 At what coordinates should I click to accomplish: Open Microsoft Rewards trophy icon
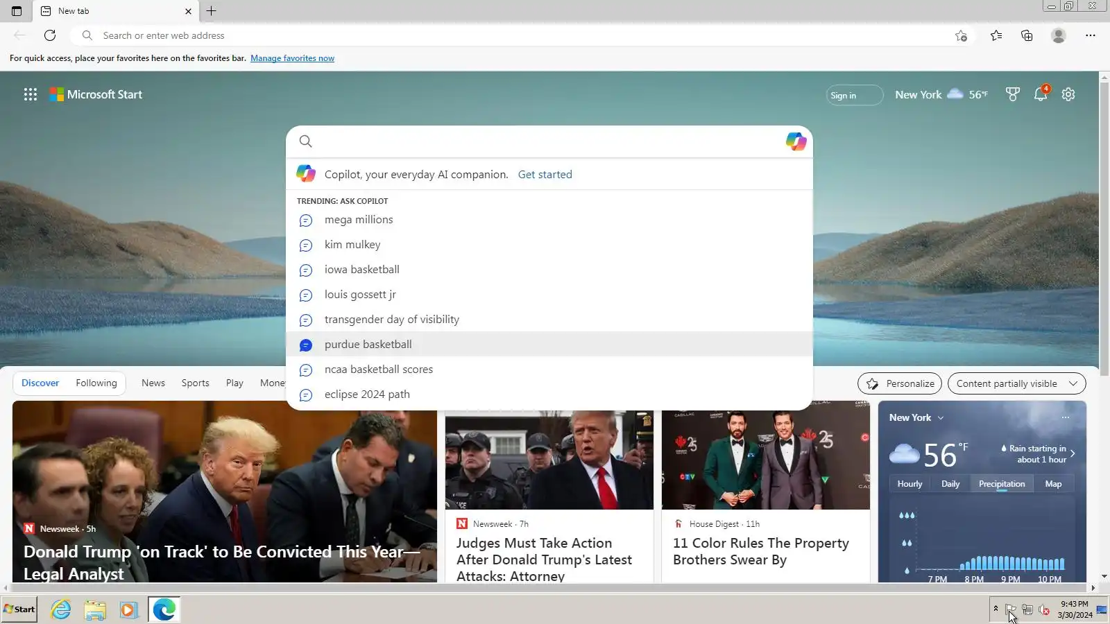point(1013,94)
